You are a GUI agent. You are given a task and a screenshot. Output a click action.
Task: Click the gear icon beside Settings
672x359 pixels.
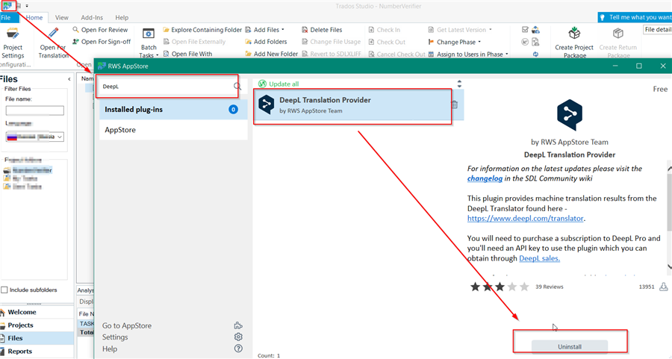[238, 337]
